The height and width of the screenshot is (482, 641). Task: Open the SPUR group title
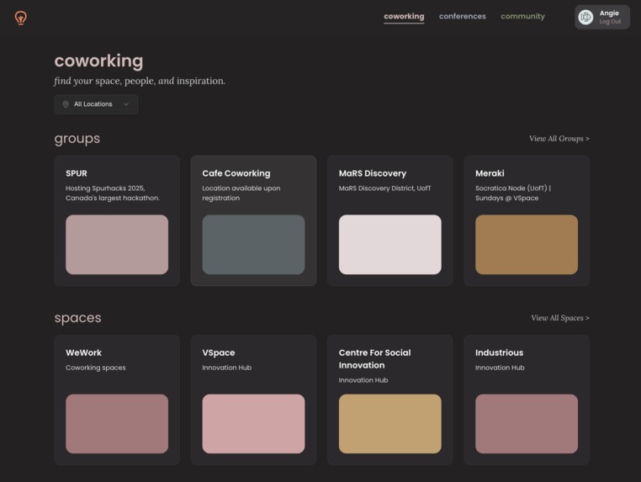[x=77, y=173]
